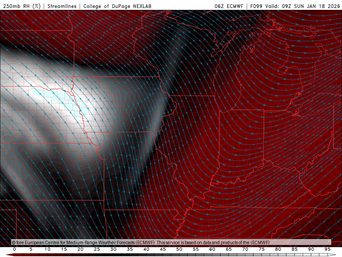
Task: Click the "06Z ECMWF" model run label
Action: tap(229, 6)
